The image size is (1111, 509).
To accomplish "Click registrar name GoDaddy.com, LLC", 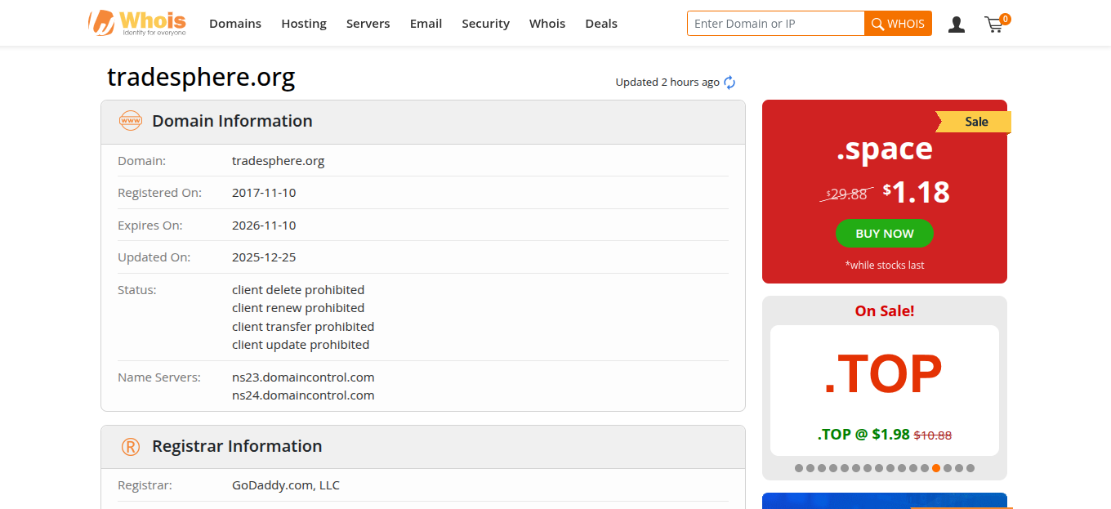I will 286,485.
